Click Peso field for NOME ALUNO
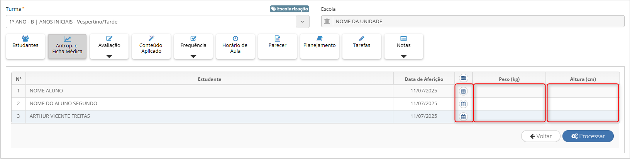Viewport: 630px width, 159px height. (509, 91)
